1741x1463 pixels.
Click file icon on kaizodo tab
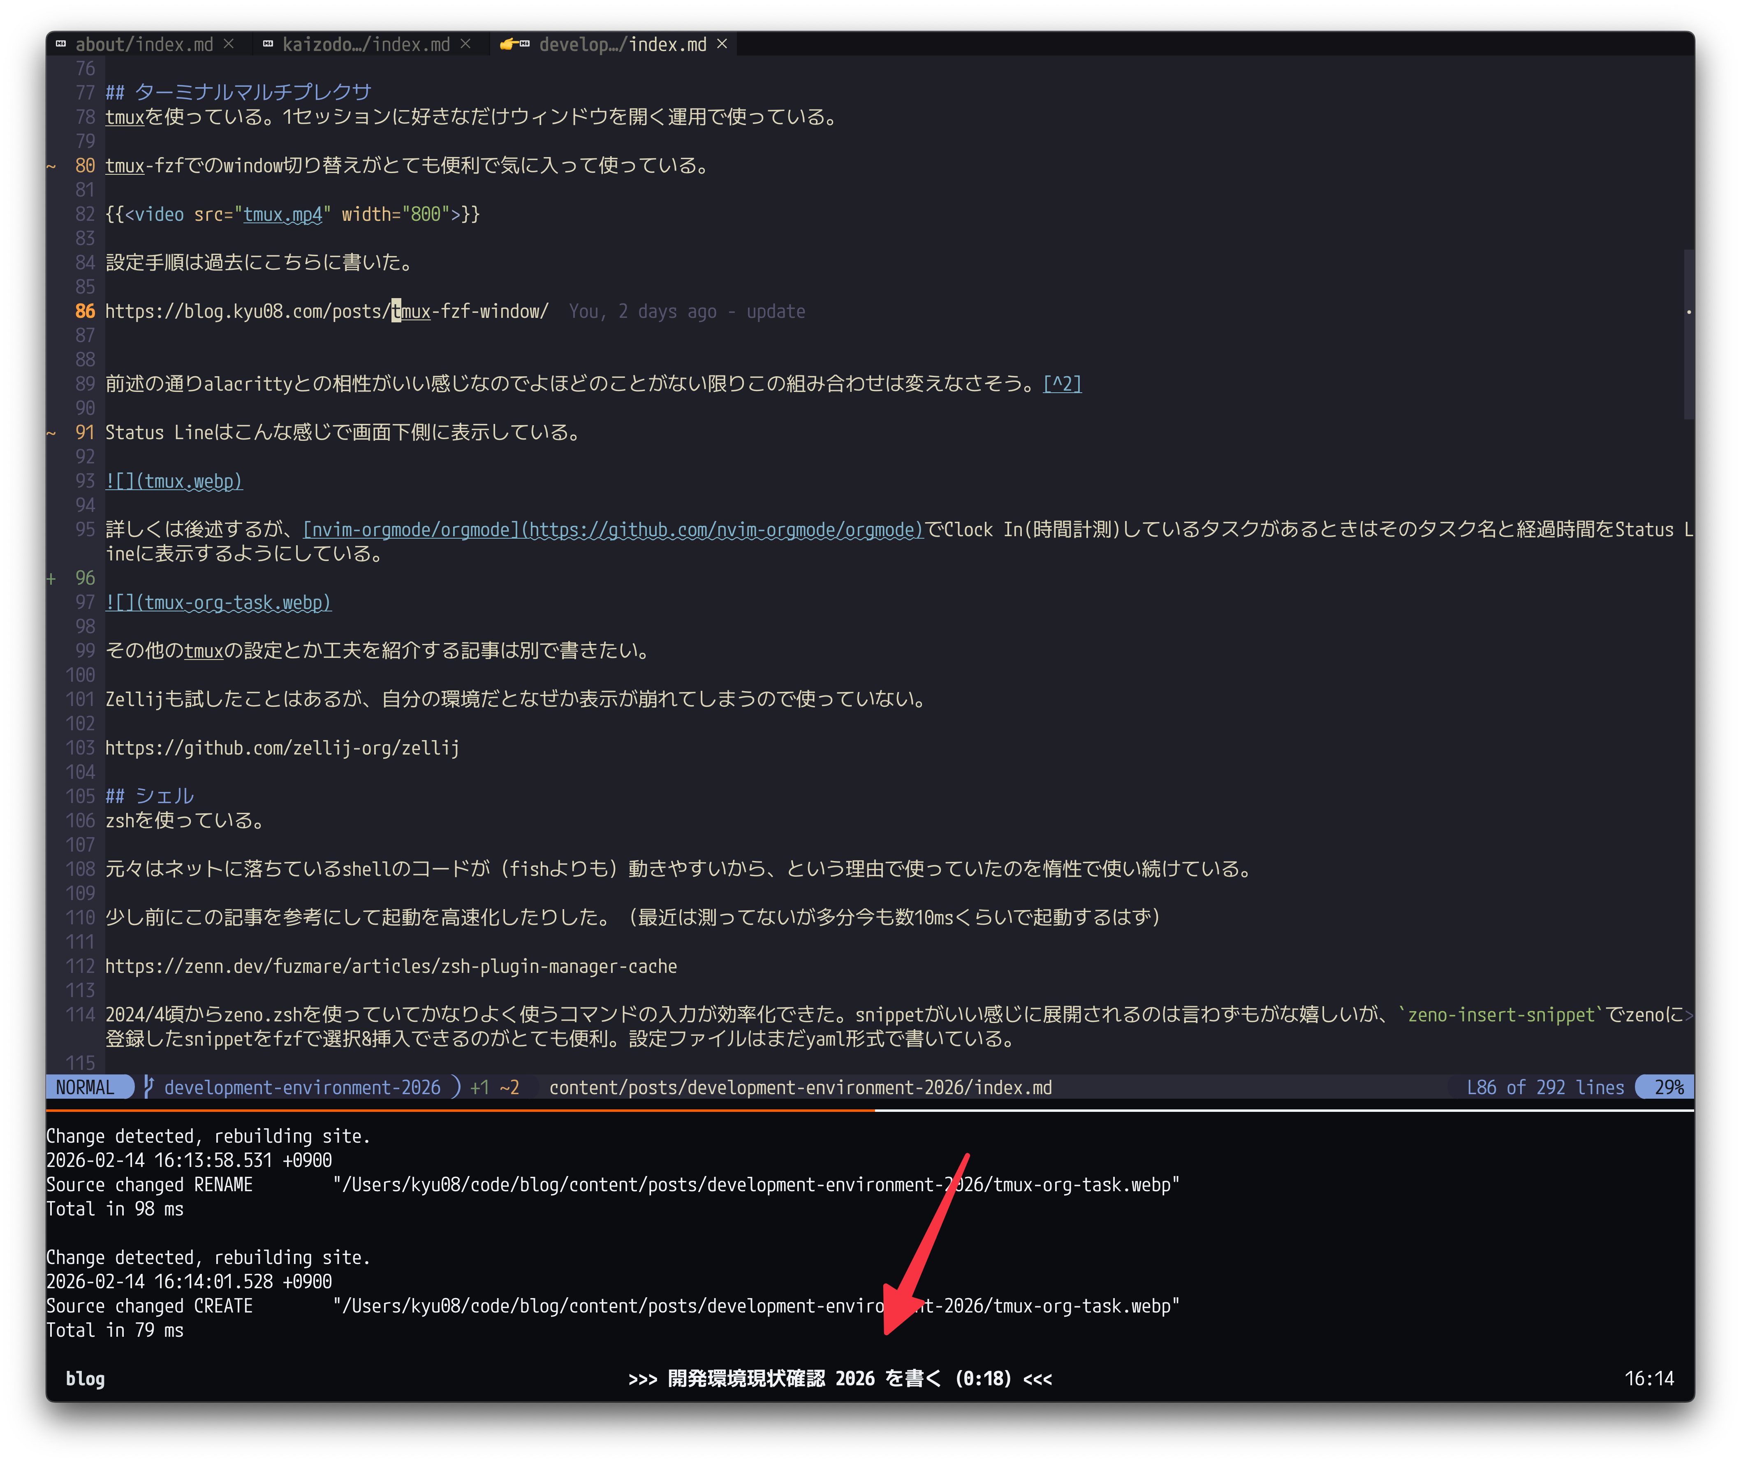pos(268,44)
